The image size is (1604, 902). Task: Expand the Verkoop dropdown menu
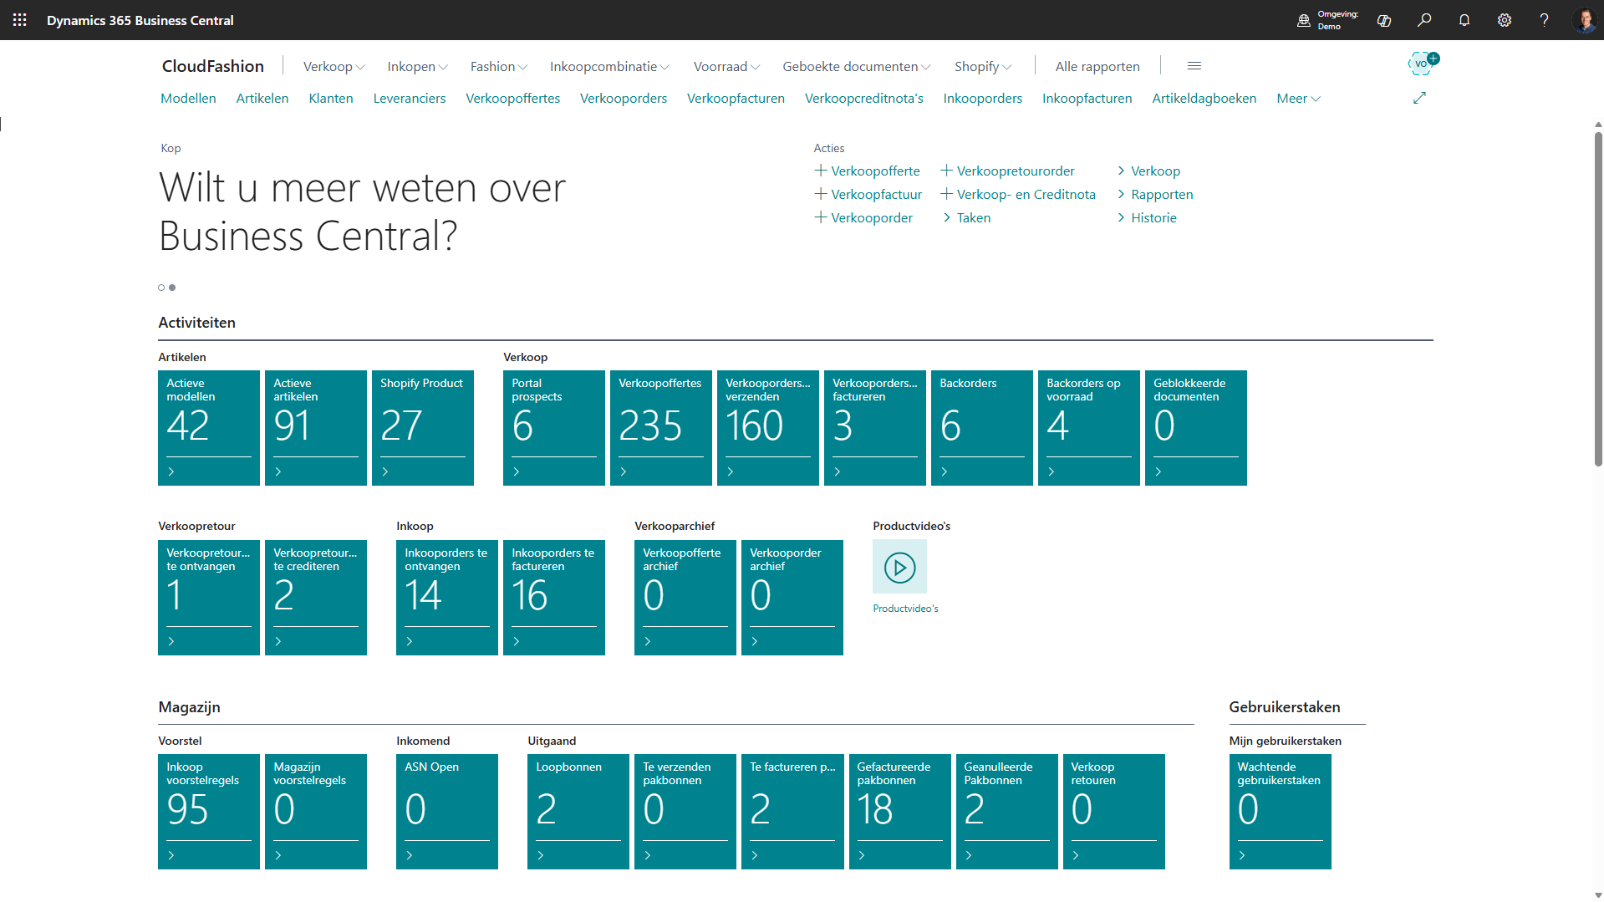tap(334, 66)
